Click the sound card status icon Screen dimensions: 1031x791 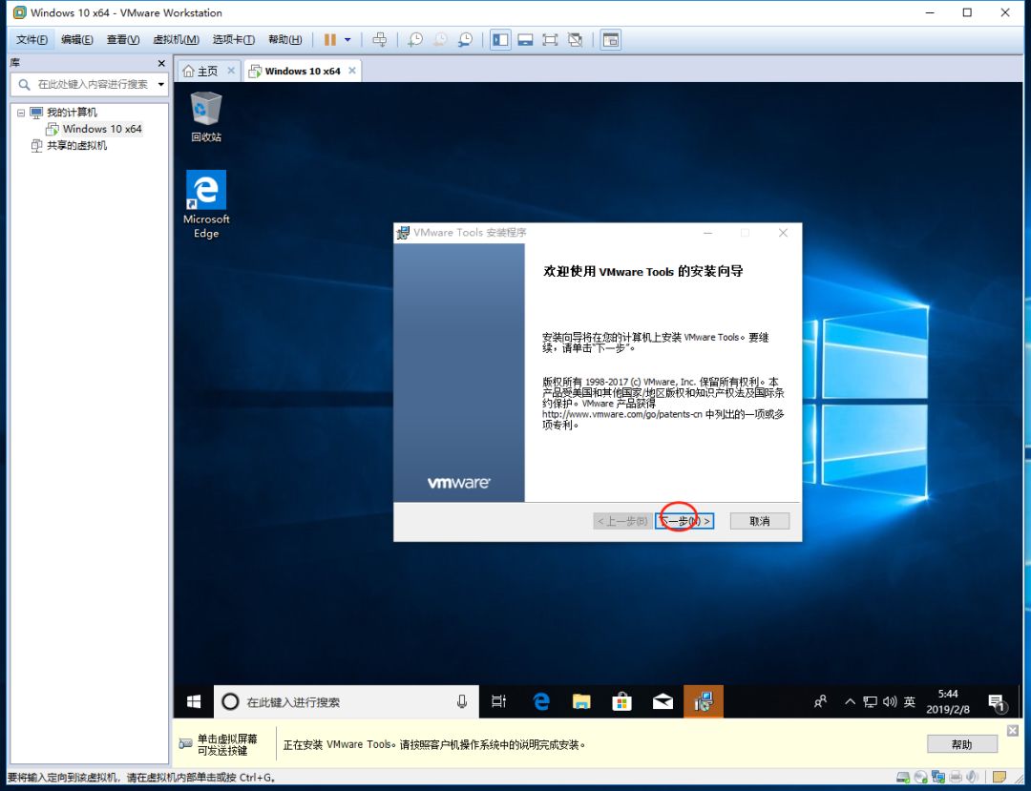(973, 778)
